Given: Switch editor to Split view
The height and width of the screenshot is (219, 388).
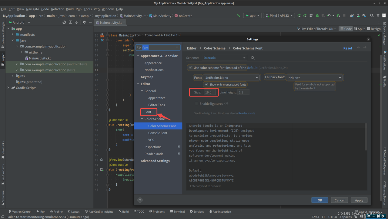Looking at the screenshot, I should (360, 29).
